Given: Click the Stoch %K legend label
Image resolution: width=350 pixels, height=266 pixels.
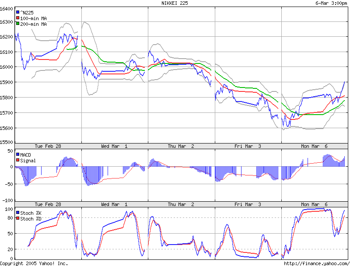Looking at the screenshot, I should tap(31, 213).
